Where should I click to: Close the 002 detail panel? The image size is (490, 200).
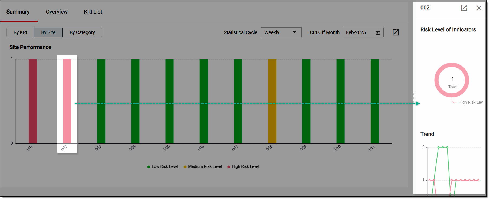click(479, 8)
